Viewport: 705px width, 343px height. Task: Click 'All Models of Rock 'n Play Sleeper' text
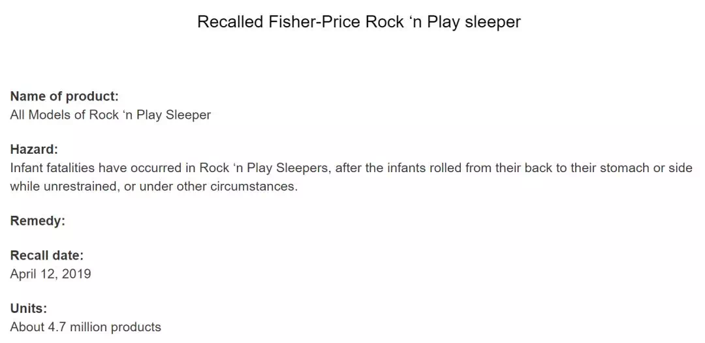[110, 115]
